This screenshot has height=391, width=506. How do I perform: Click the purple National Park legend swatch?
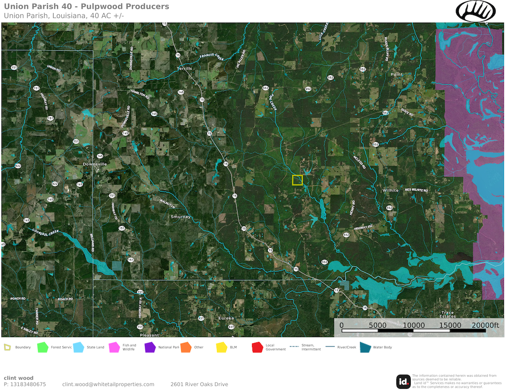[x=150, y=347]
